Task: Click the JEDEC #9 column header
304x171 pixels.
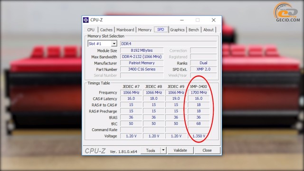Action: pyautogui.click(x=176, y=86)
